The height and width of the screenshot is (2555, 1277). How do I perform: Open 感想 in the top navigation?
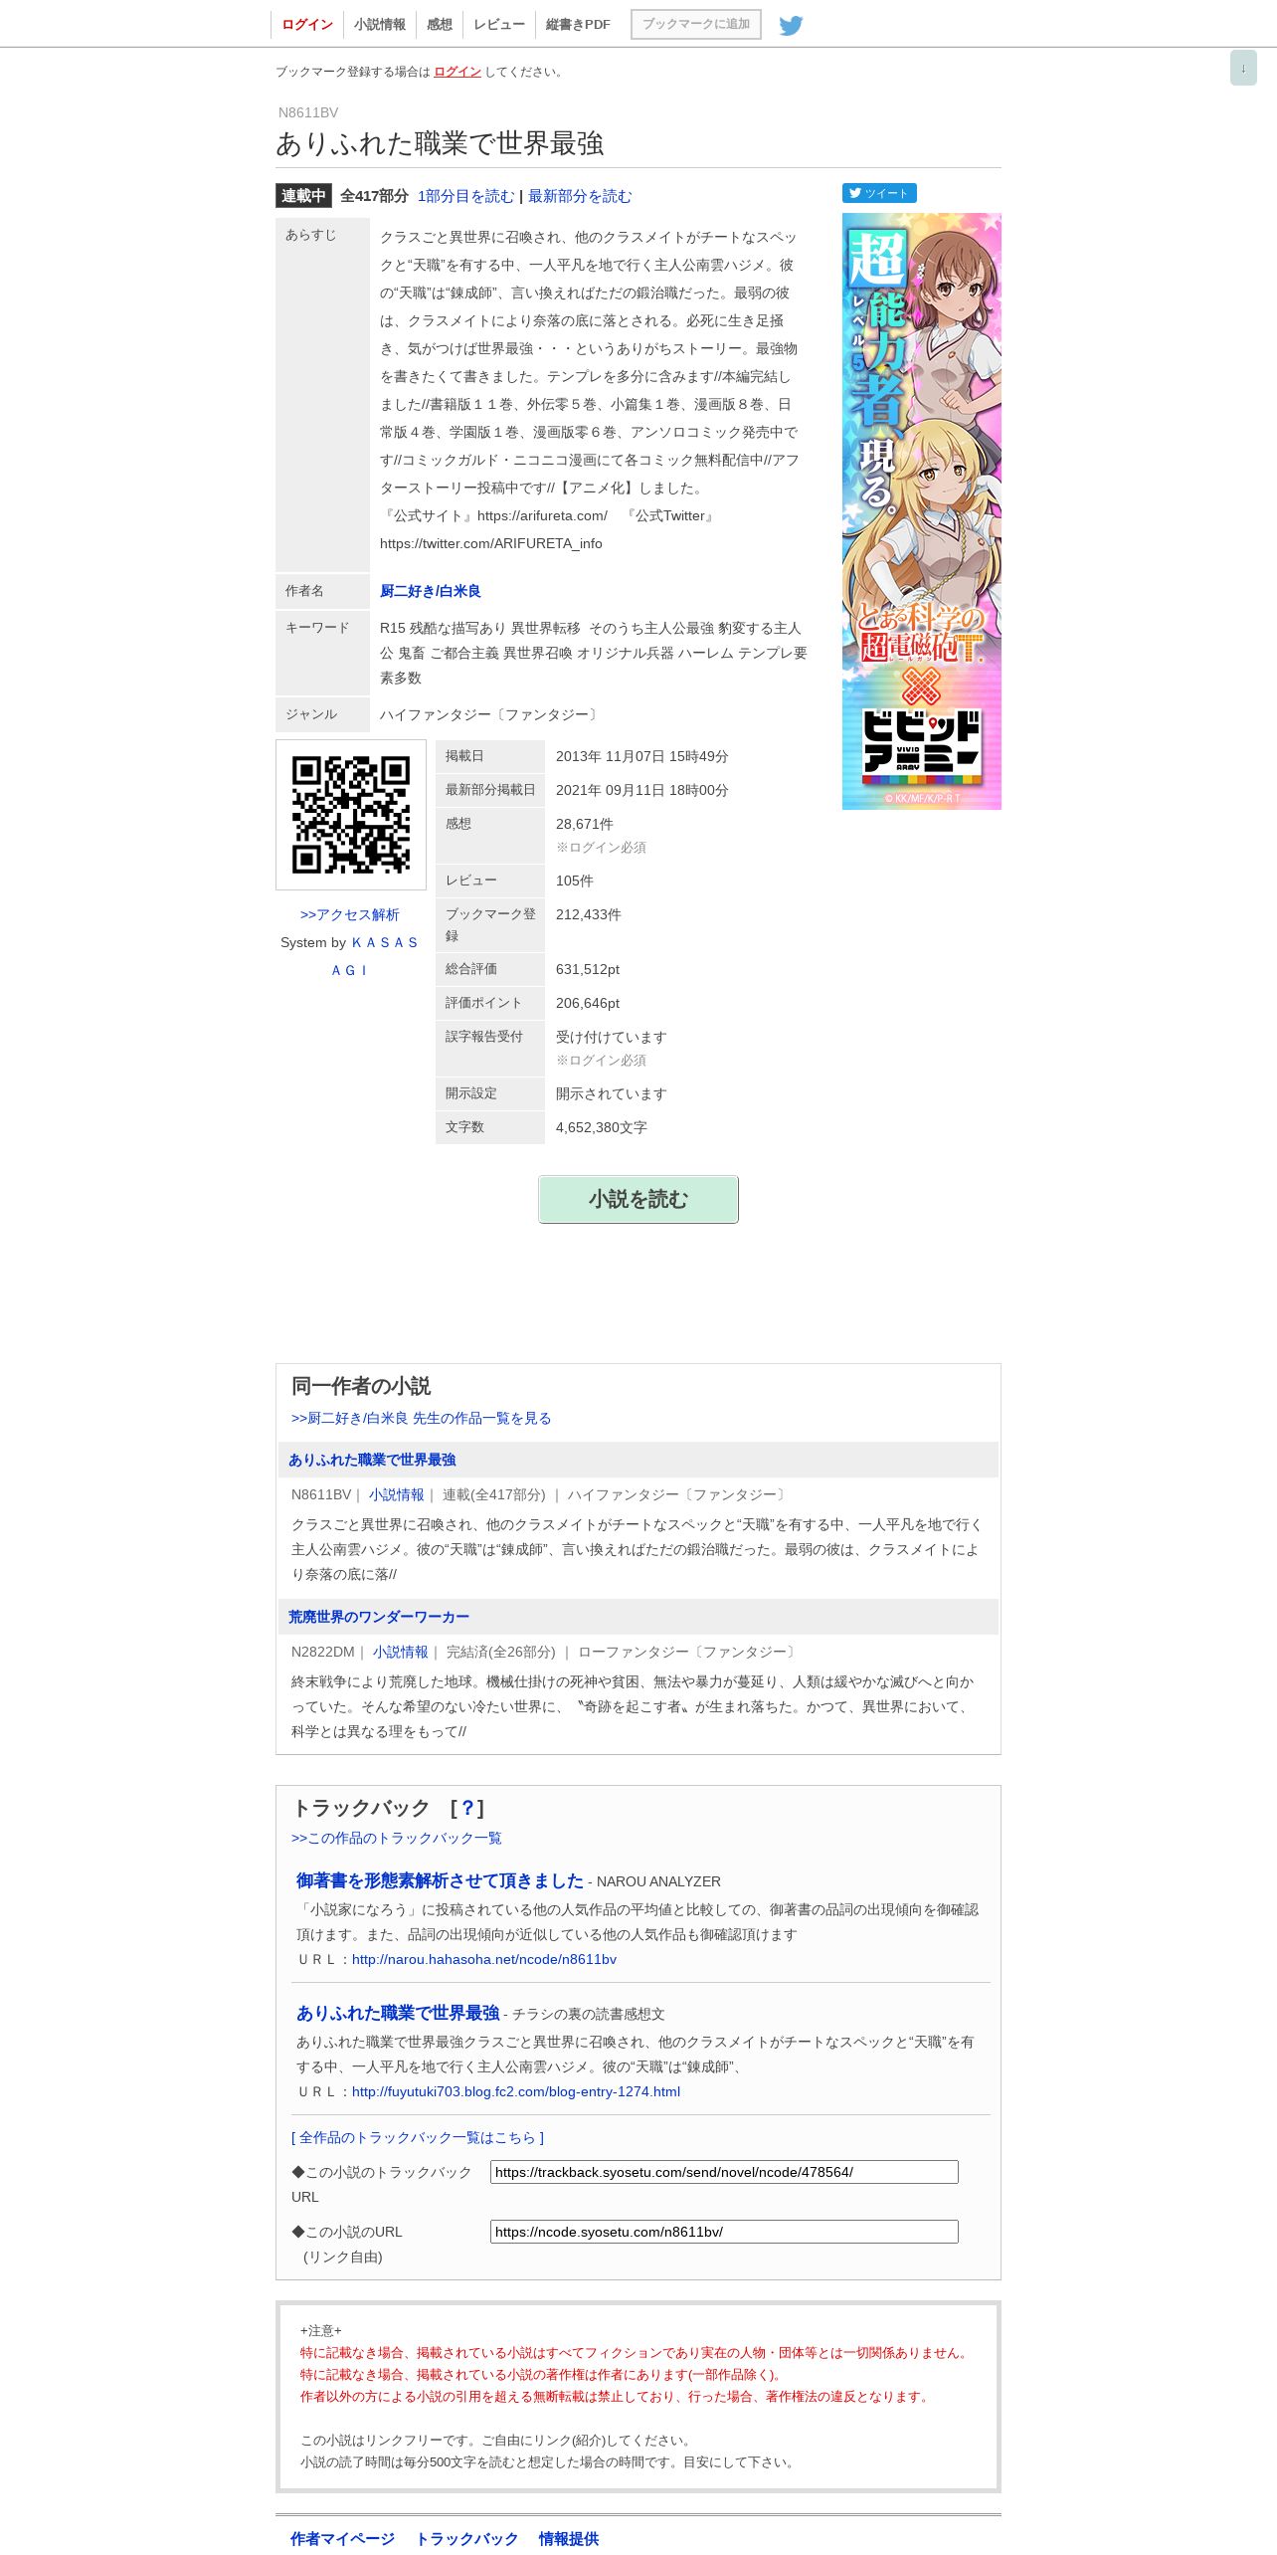point(440,24)
